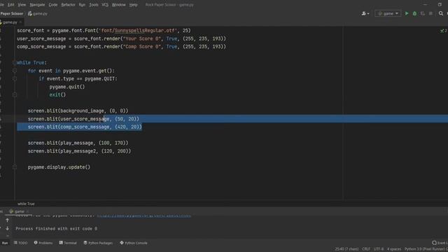Select the game.py editor tab
The image size is (448, 252).
10,22
